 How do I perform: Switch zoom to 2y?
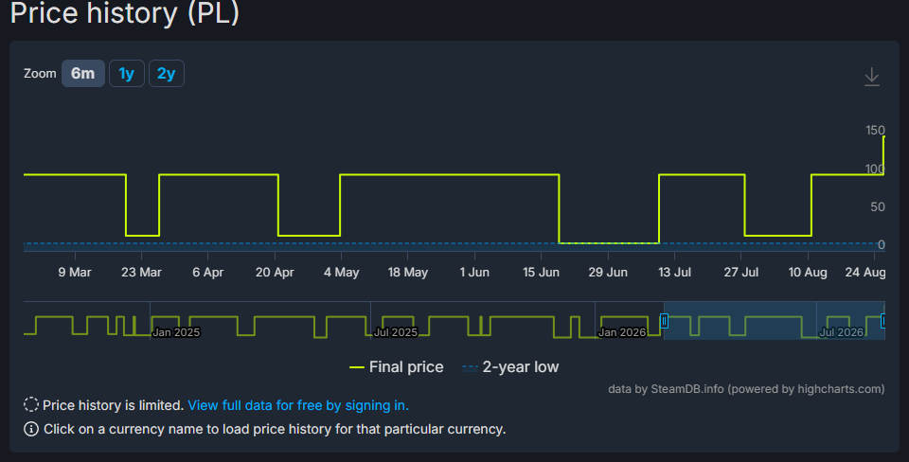[167, 74]
